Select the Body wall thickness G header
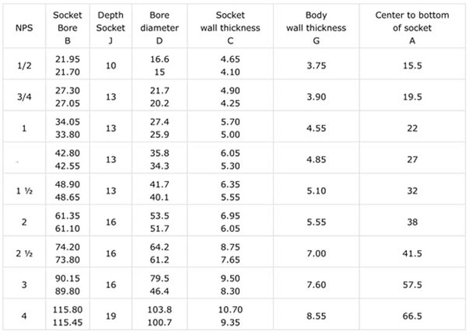The height and width of the screenshot is (336, 467). (316, 28)
